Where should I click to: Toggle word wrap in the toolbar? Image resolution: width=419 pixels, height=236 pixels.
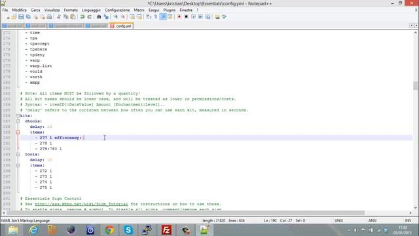tap(149, 17)
